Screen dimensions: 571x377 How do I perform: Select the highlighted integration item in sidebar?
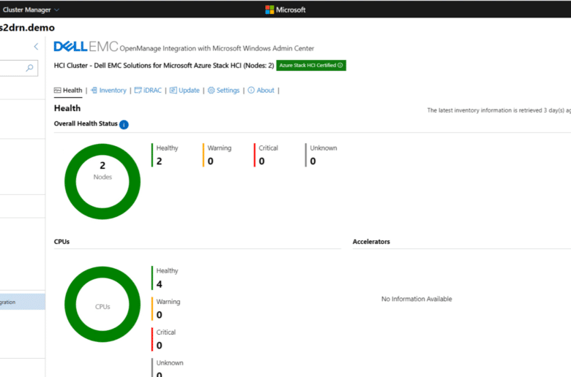pyautogui.click(x=23, y=302)
